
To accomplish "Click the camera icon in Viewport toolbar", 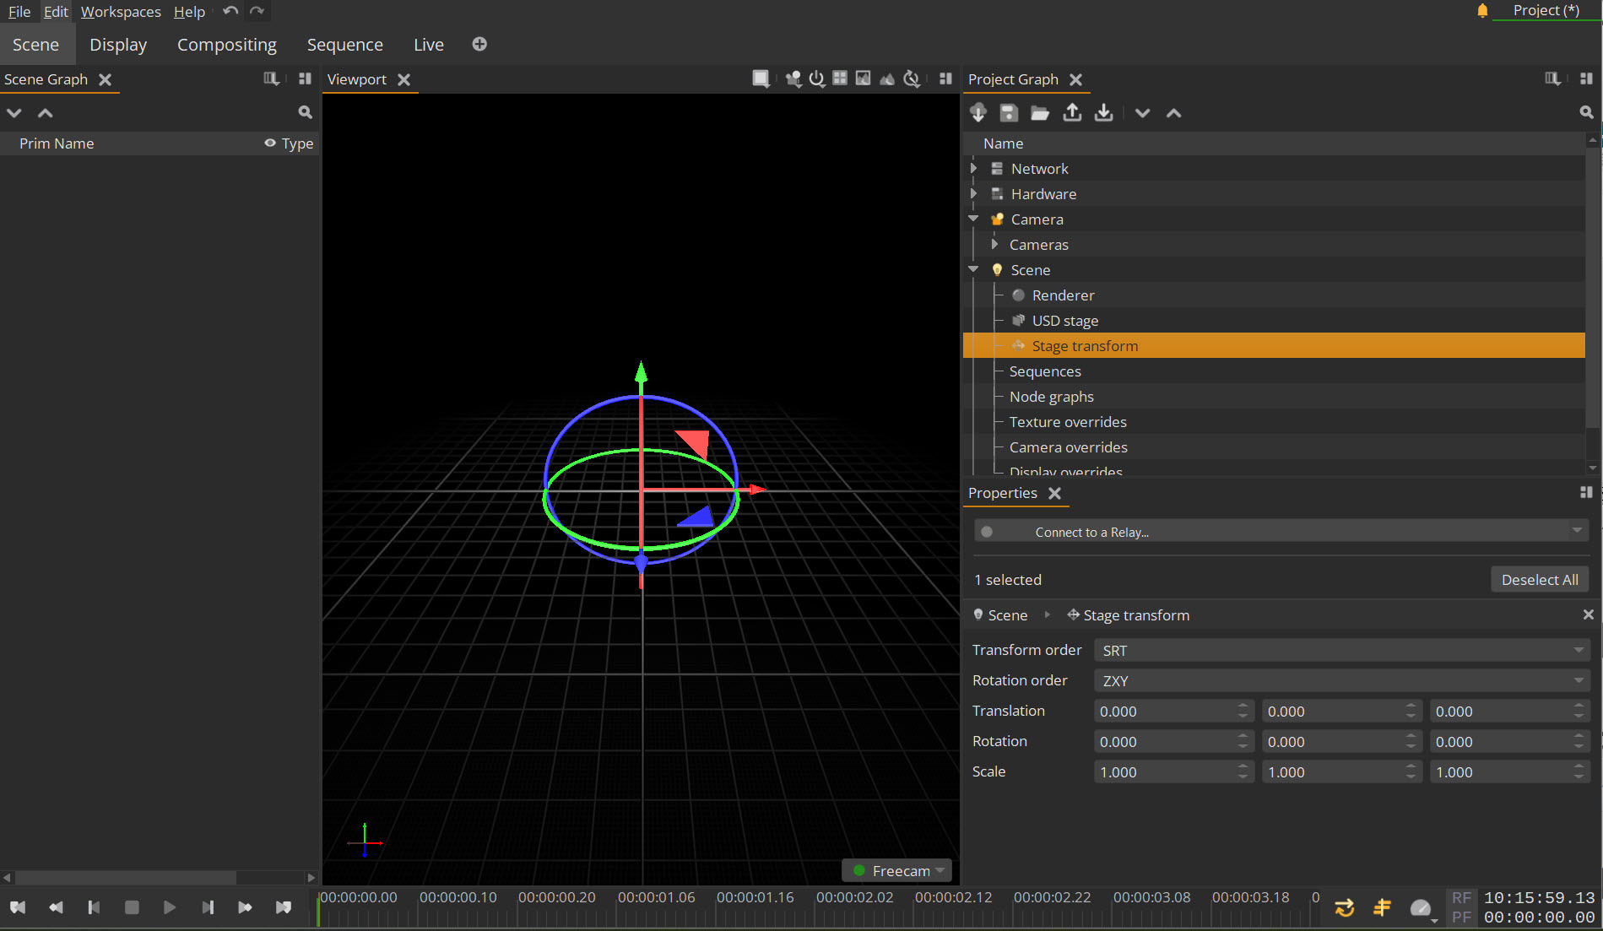I will pyautogui.click(x=793, y=79).
